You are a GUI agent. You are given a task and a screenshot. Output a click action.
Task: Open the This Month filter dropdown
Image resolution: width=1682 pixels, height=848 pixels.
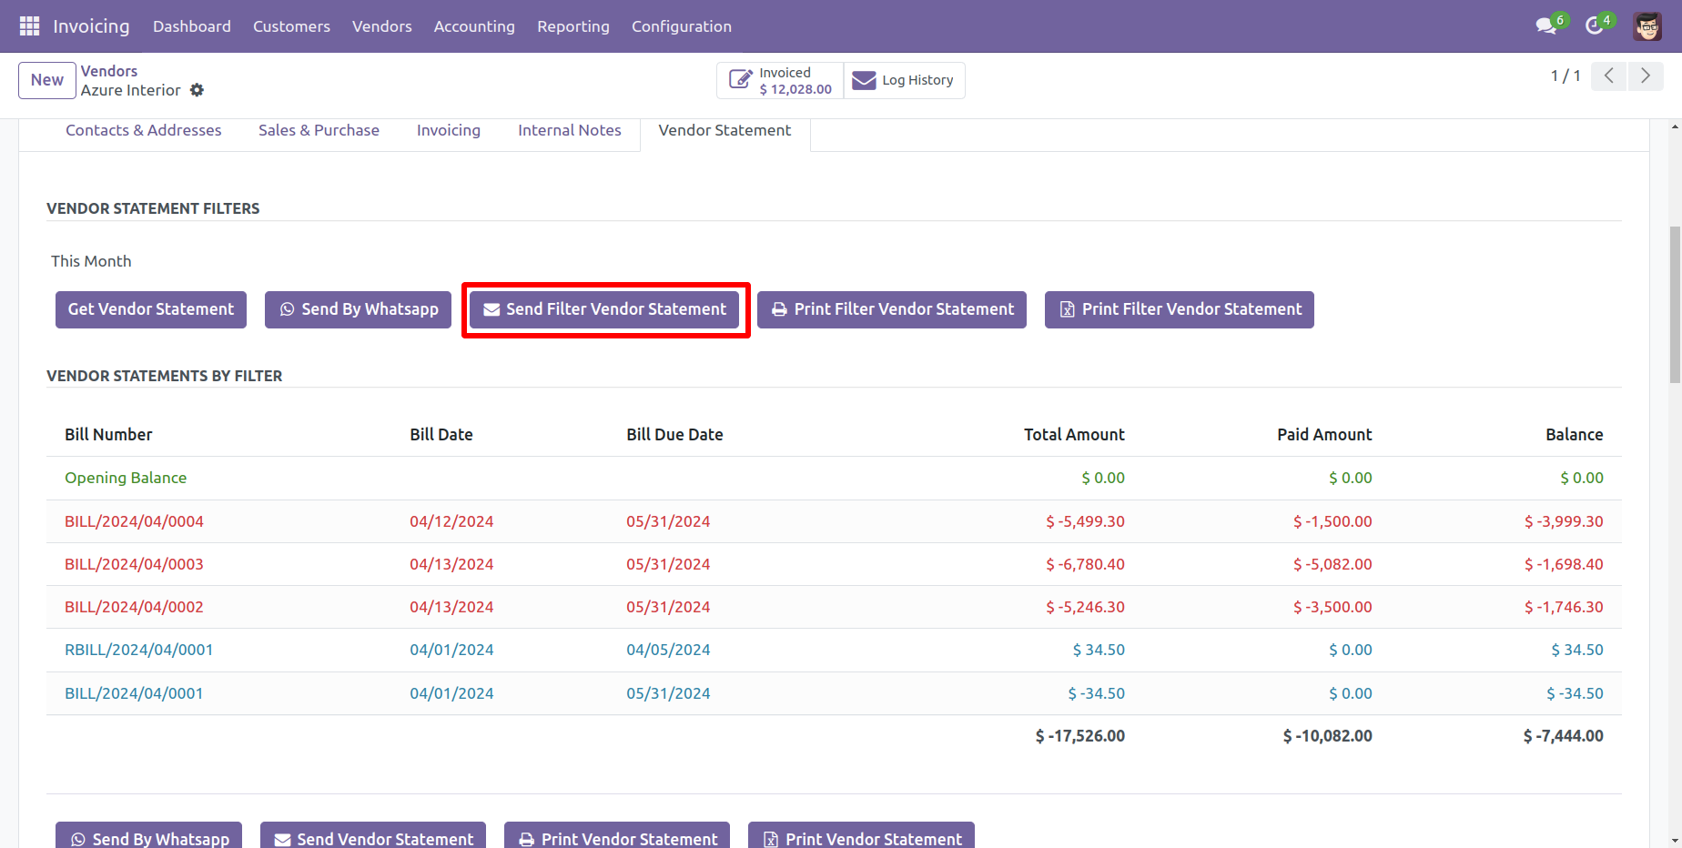pyautogui.click(x=91, y=261)
